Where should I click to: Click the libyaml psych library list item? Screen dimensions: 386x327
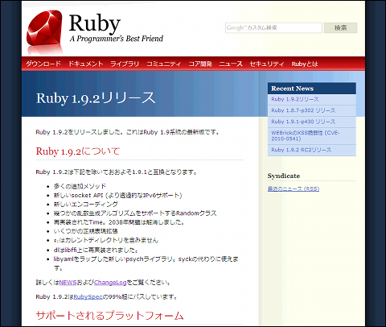coord(146,263)
